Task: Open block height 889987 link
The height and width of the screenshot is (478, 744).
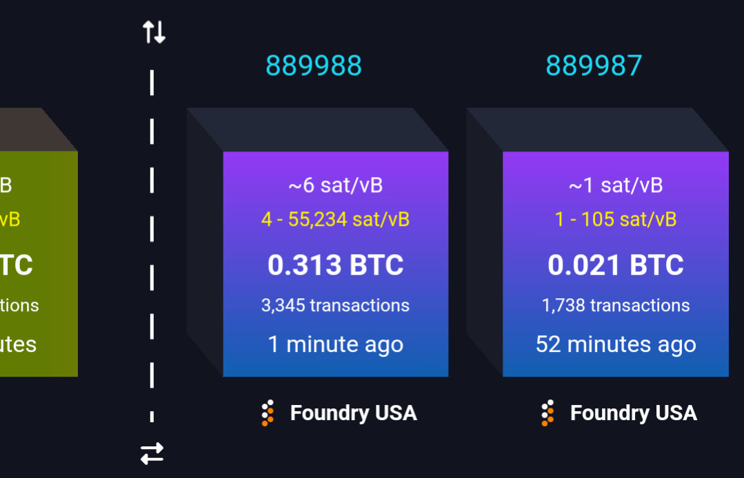Action: point(594,65)
